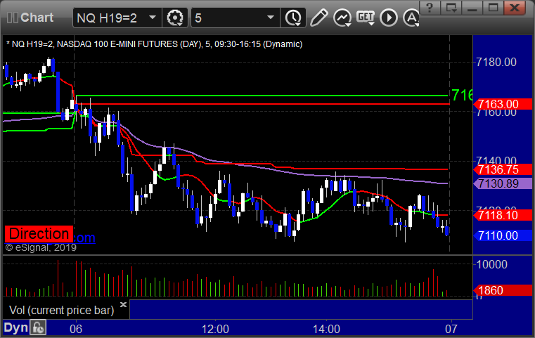Click the eSignal 2019 copyright text
This screenshot has width=535, height=338.
coord(41,247)
